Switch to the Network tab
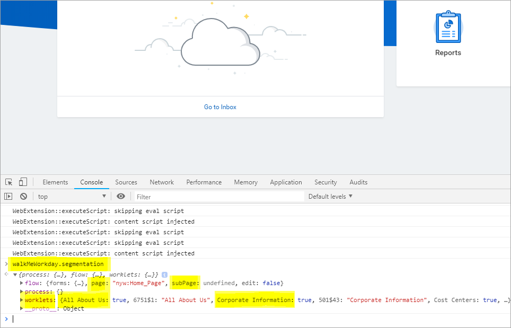The height and width of the screenshot is (328, 511). 162,182
